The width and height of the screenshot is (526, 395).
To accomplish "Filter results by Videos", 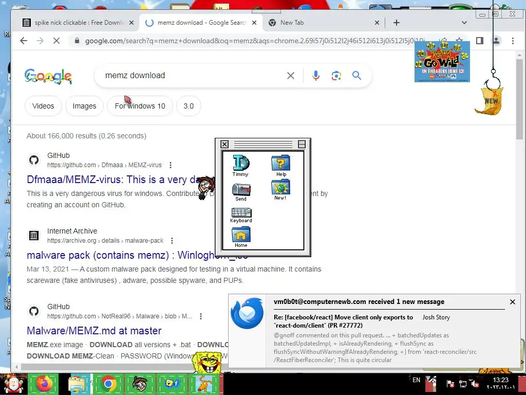I will [x=43, y=106].
